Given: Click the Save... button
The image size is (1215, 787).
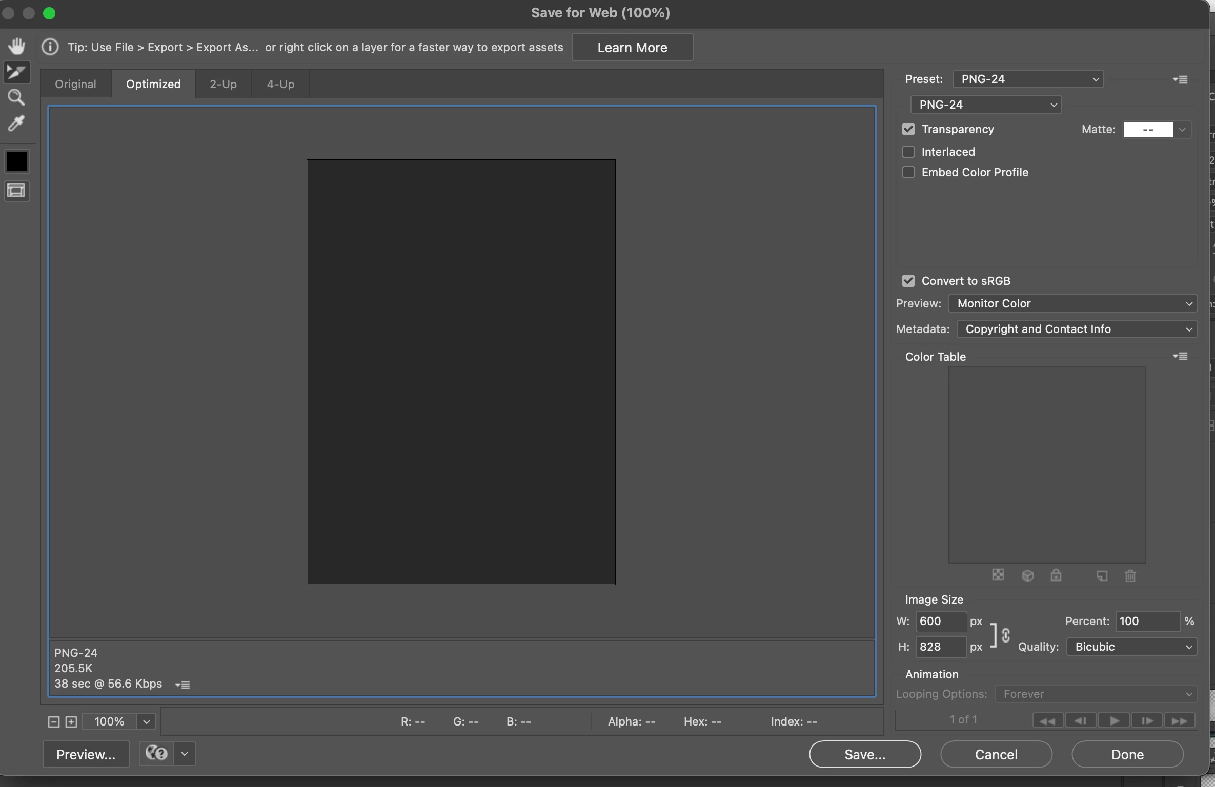Looking at the screenshot, I should [865, 754].
